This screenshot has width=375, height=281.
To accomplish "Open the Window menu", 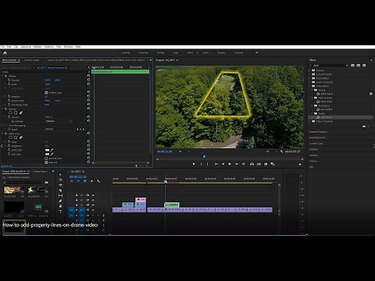I will pos(68,47).
